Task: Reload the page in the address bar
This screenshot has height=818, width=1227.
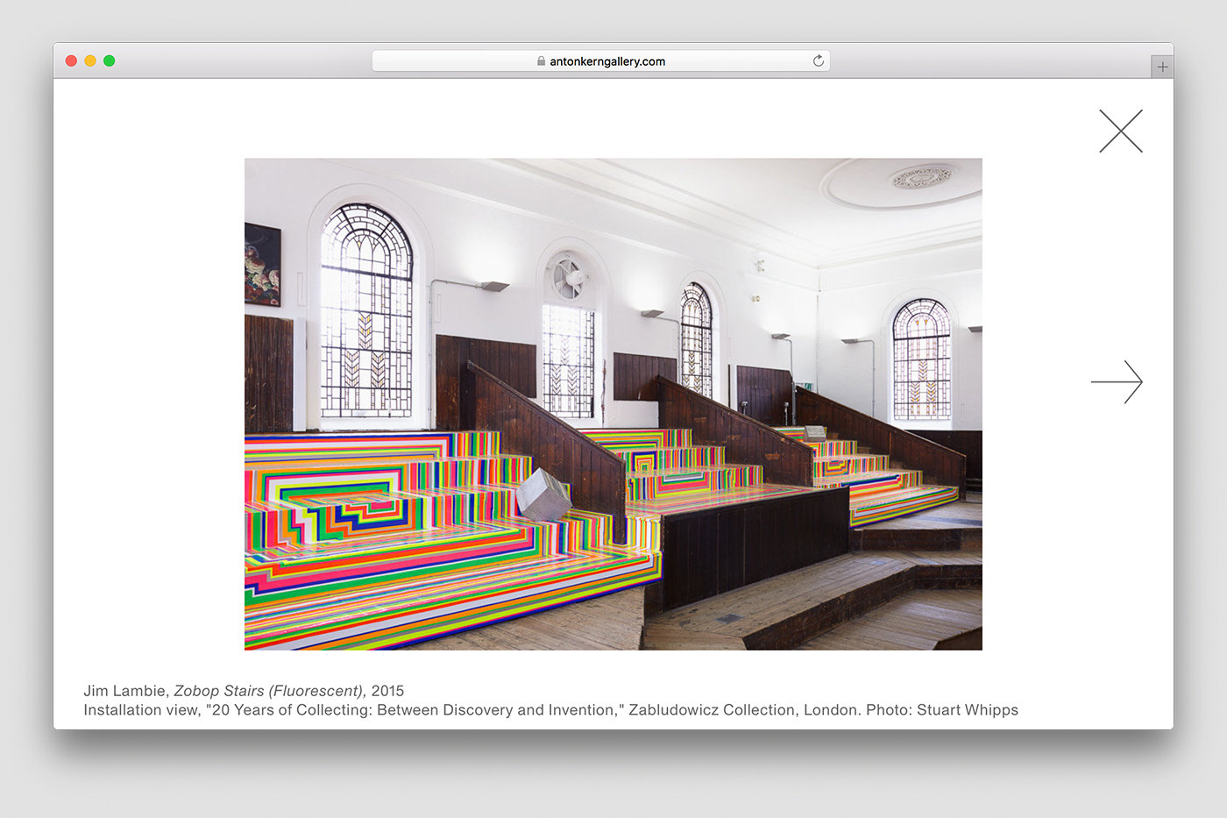Action: 818,60
